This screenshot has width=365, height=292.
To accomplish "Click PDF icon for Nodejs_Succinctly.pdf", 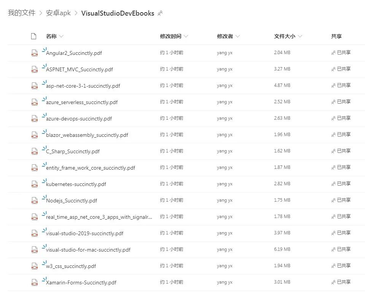I will click(35, 201).
